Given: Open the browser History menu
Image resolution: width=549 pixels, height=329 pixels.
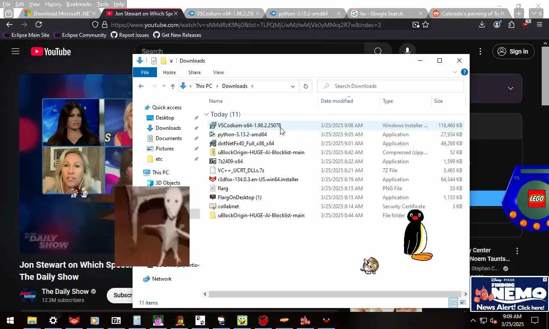Looking at the screenshot, I should coord(53,4).
